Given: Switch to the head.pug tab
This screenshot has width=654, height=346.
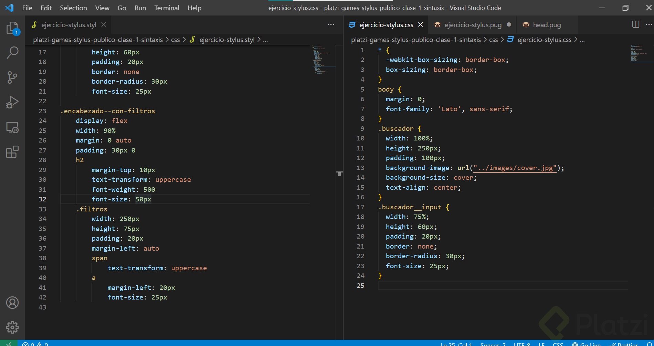Looking at the screenshot, I should coord(547,25).
